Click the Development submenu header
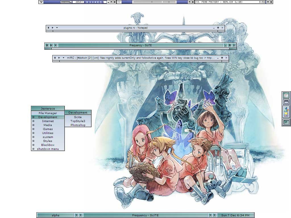The image size is (291, 218). tap(78, 112)
